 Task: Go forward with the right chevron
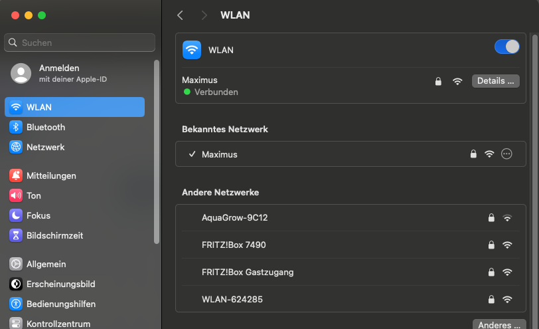(x=204, y=15)
